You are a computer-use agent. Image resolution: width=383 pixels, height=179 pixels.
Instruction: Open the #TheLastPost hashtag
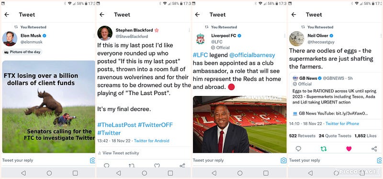tap(116, 125)
